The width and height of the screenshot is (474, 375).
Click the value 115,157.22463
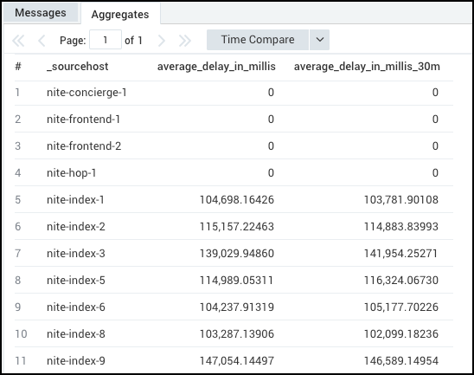[237, 227]
